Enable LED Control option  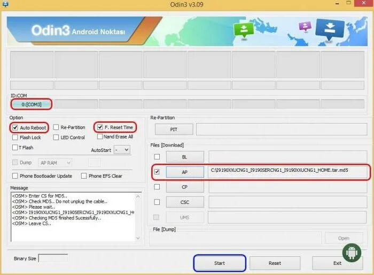[56, 137]
